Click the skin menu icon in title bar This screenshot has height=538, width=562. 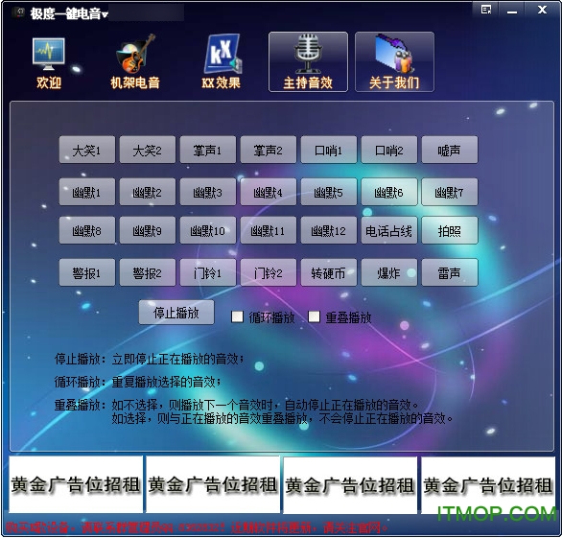tap(486, 10)
